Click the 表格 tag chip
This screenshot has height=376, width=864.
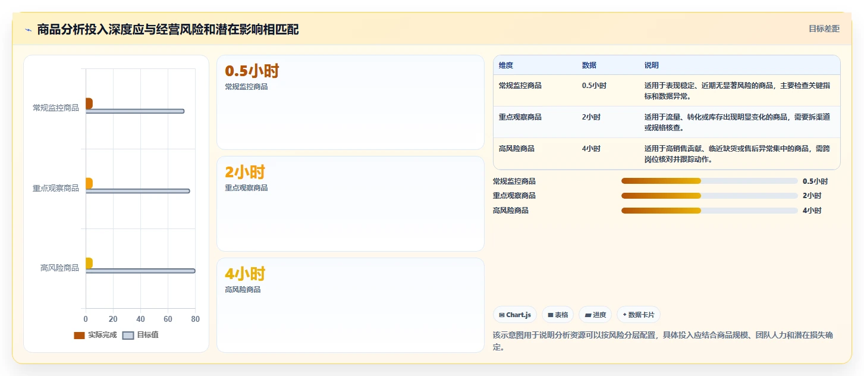click(x=558, y=315)
